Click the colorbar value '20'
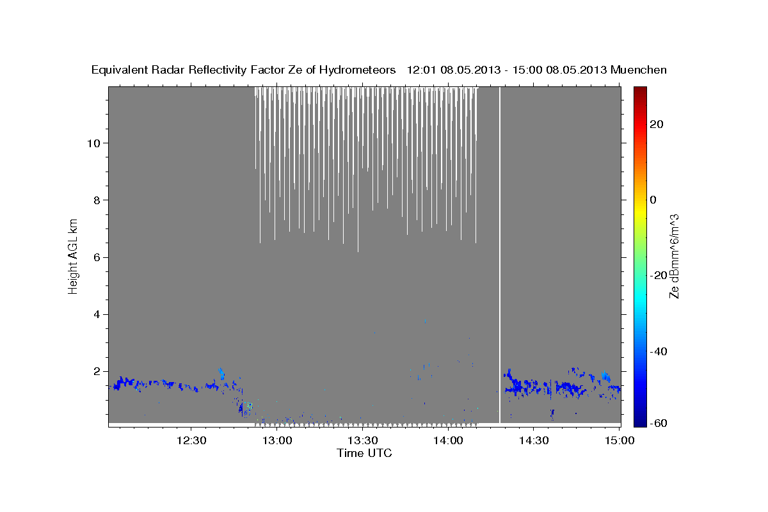Image resolution: width=768 pixels, height=512 pixels. 657,124
